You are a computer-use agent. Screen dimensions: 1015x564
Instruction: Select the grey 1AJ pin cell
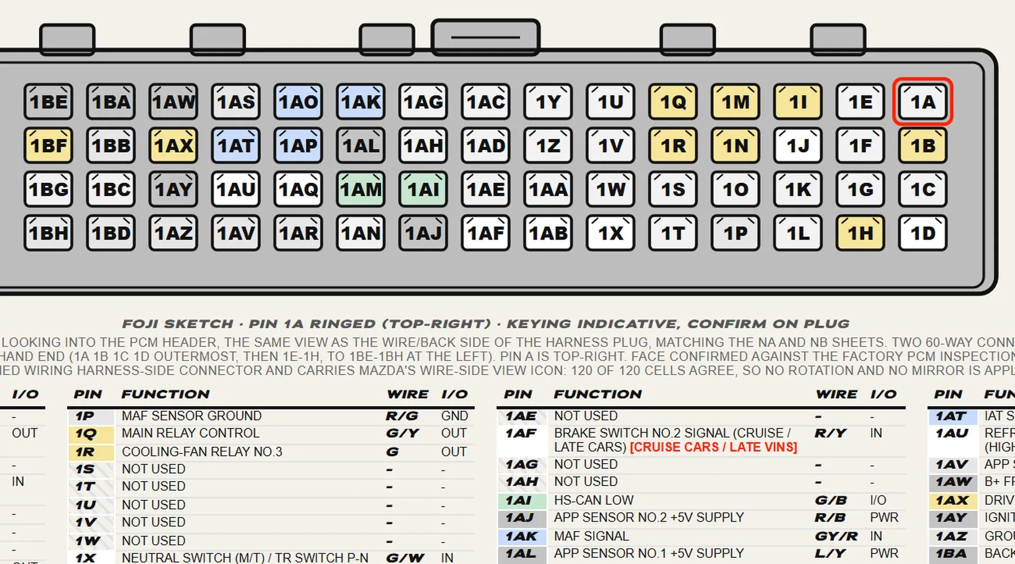(423, 232)
